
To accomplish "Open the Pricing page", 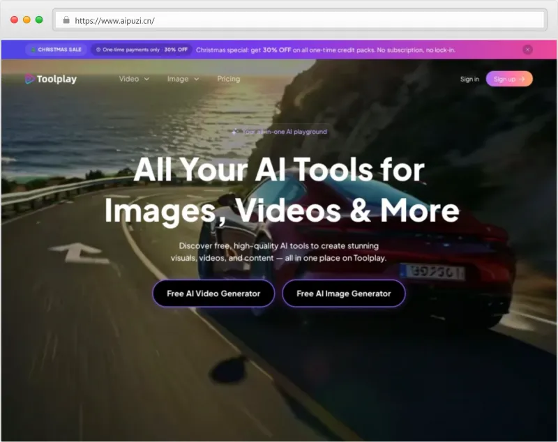I will [x=228, y=79].
